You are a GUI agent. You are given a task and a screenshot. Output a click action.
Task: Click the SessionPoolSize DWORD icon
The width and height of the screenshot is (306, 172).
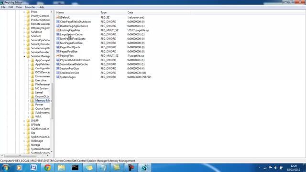tap(58, 68)
